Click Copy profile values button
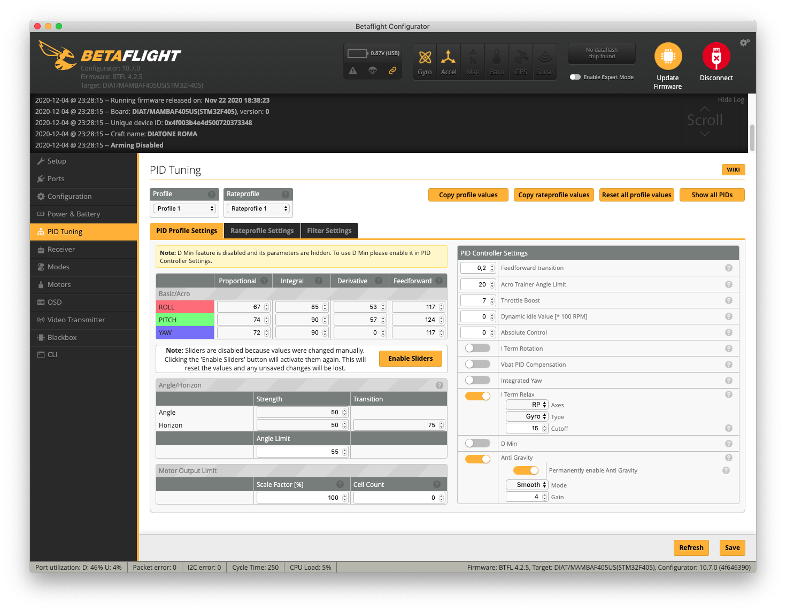 coord(468,195)
